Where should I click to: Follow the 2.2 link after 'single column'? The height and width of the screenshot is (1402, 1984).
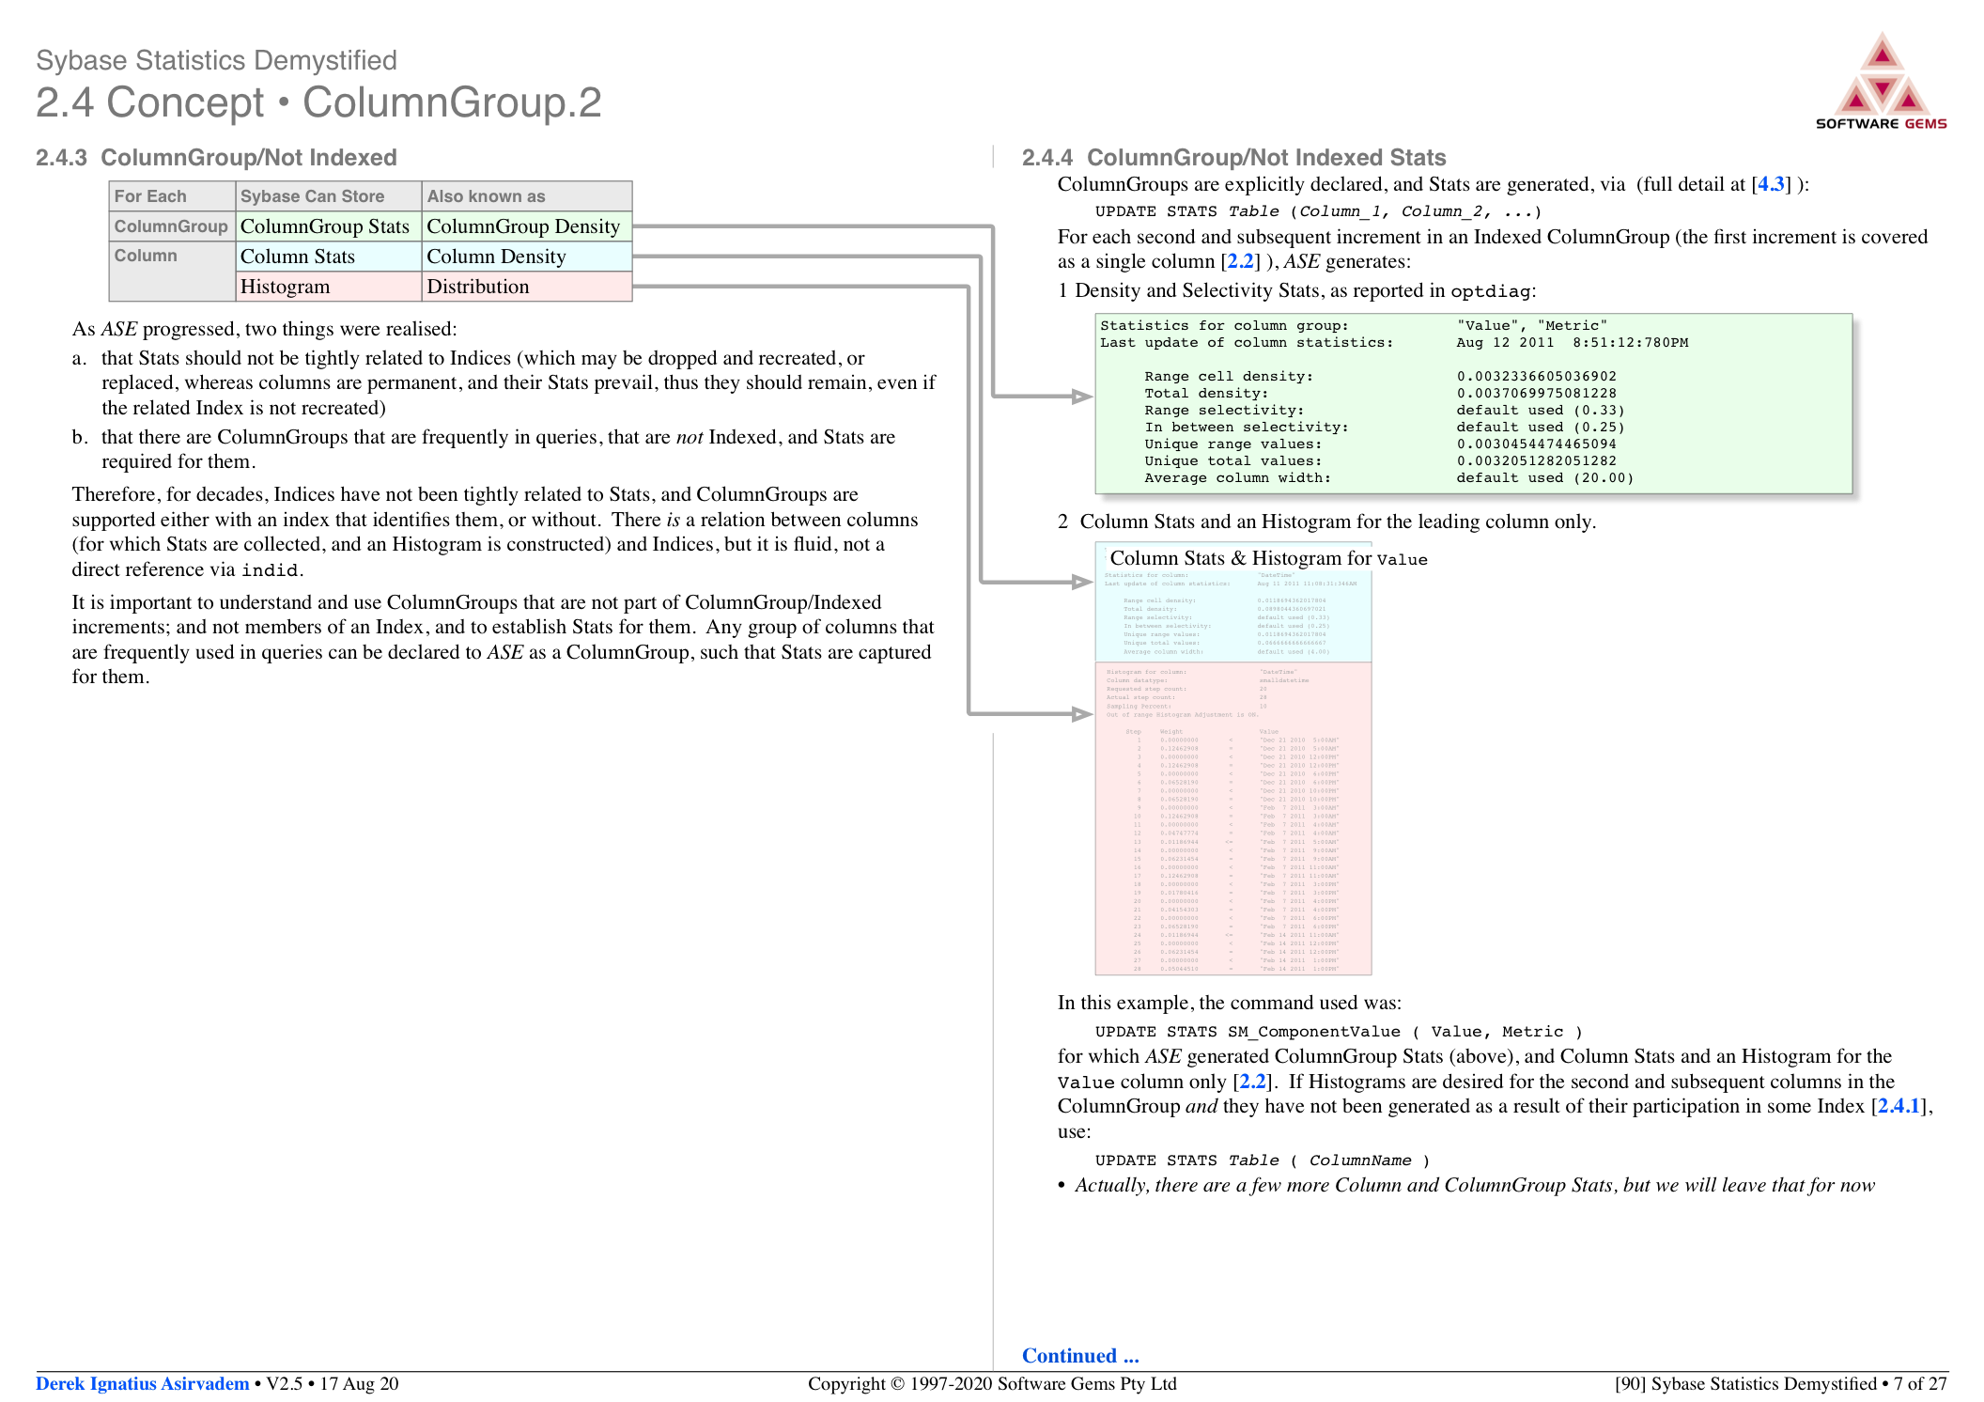point(1240,261)
